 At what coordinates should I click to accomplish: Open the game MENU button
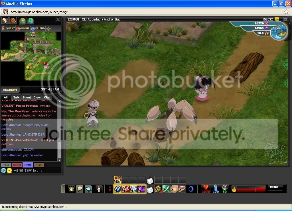[274, 187]
